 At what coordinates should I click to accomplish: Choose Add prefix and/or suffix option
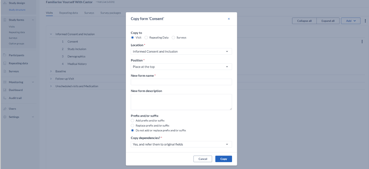133,121
